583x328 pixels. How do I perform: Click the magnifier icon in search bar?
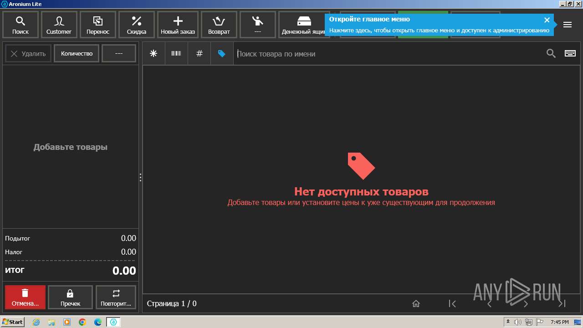click(x=551, y=53)
